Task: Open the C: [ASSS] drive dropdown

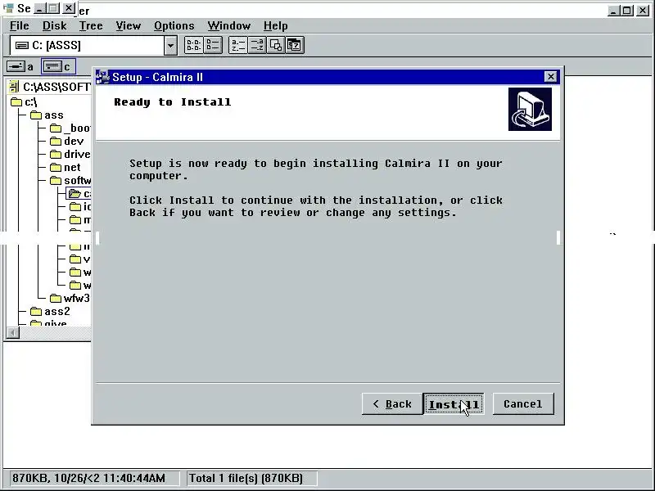Action: (170, 45)
